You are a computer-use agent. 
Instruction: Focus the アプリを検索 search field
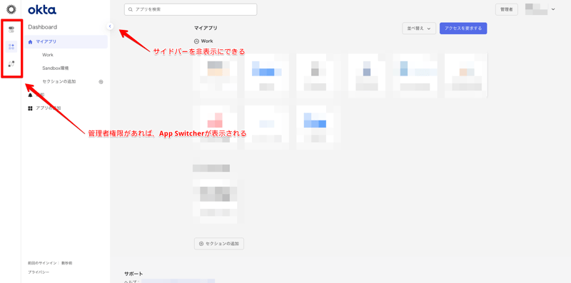(x=191, y=9)
